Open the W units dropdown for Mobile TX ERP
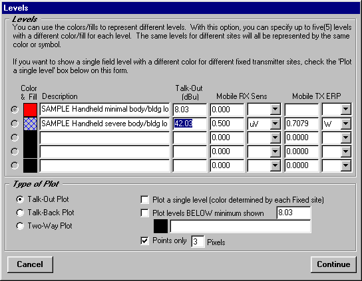Viewport: 362px width, 281px height. coord(345,124)
